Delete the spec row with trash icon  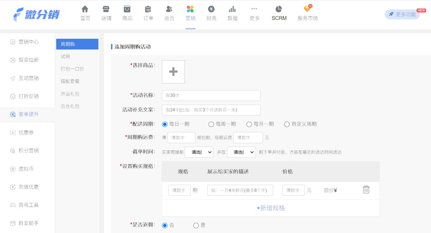(366, 190)
